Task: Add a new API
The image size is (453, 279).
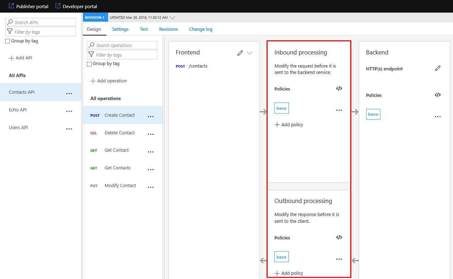Action: (x=21, y=58)
